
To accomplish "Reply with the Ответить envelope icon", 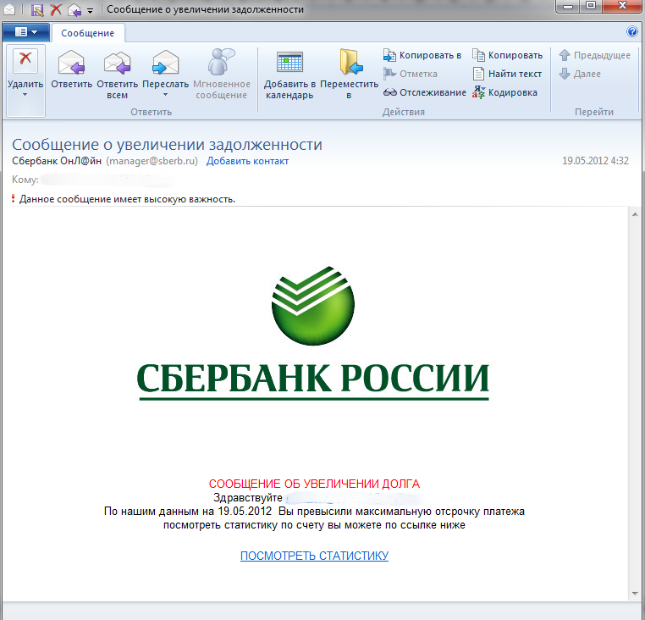I will 72,63.
